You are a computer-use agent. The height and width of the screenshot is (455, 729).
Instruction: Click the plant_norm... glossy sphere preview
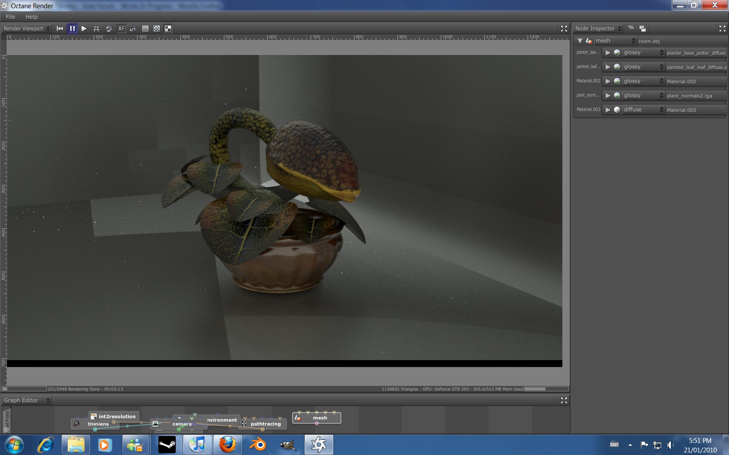click(x=617, y=95)
